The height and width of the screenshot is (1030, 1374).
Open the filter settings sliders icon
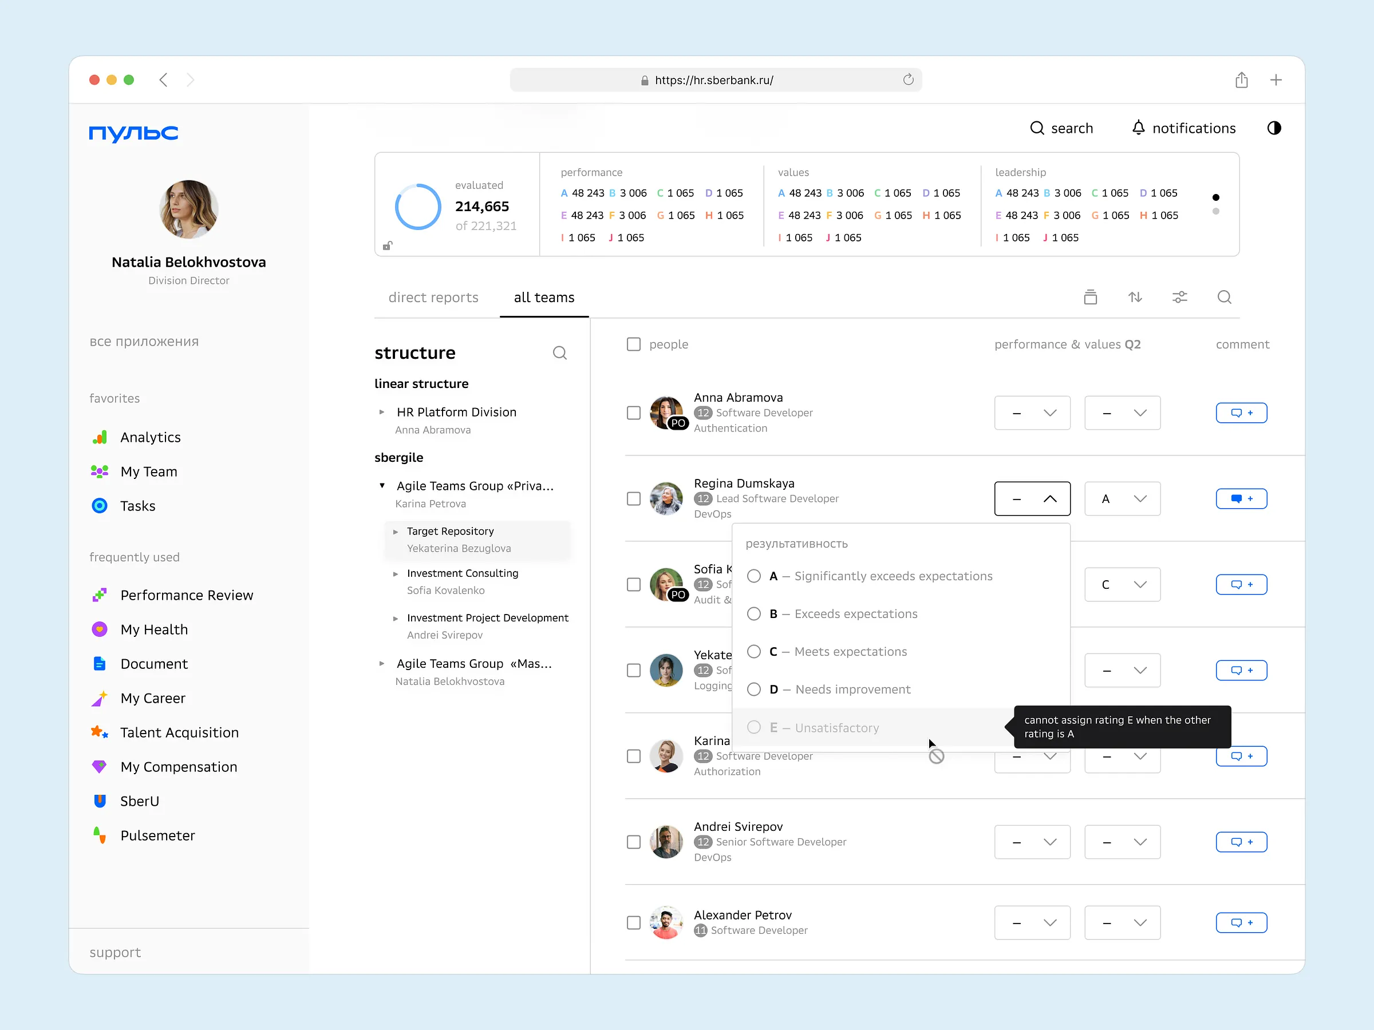click(x=1179, y=298)
